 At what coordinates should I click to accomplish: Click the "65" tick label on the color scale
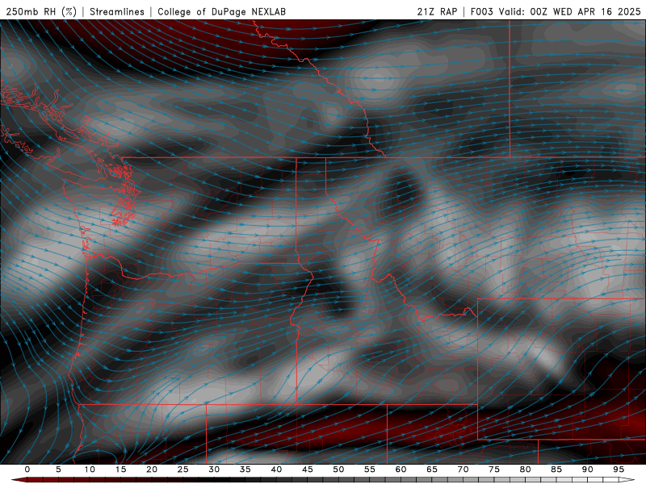pyautogui.click(x=432, y=469)
